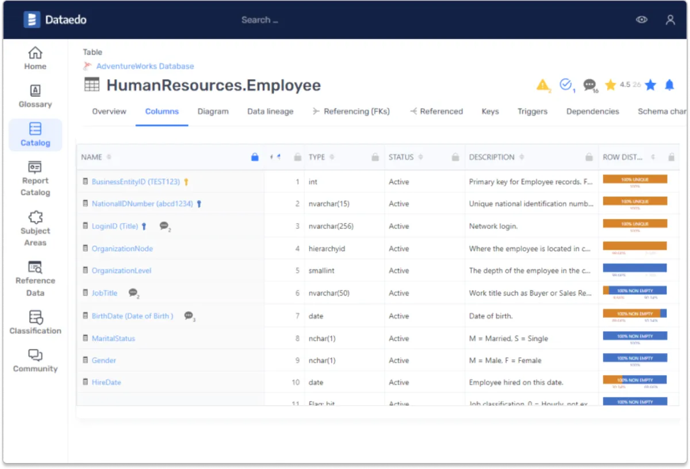
Task: Open the Glossary sidebar icon
Action: [x=35, y=90]
